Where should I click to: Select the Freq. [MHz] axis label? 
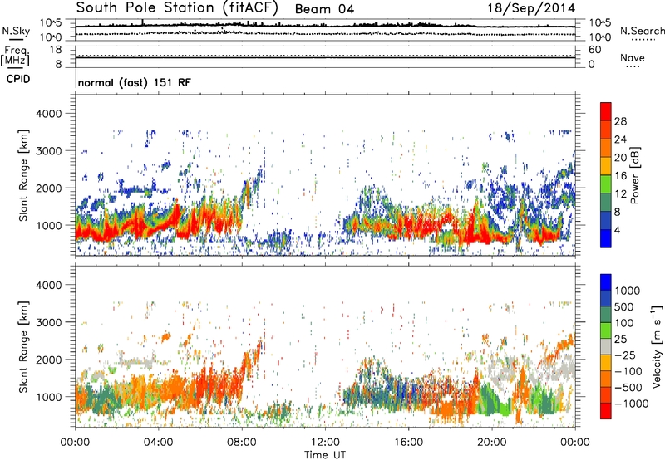pos(15,56)
